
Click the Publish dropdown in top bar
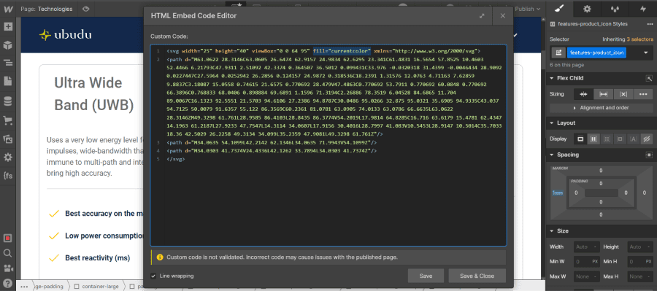point(528,9)
